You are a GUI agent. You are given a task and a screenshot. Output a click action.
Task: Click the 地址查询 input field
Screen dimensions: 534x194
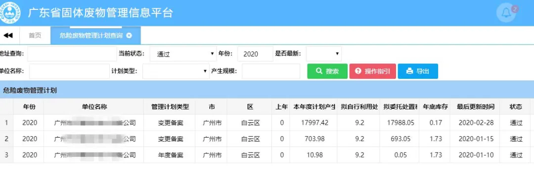click(72, 54)
